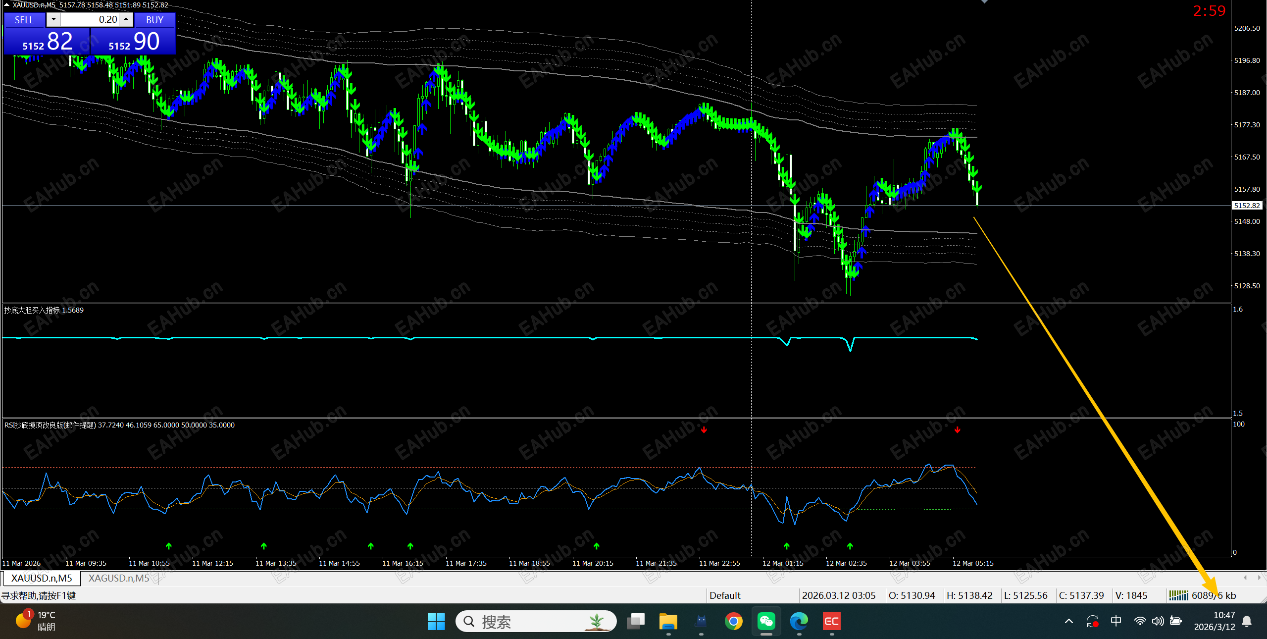Open the red EC app in taskbar
This screenshot has width=1267, height=639.
point(831,621)
